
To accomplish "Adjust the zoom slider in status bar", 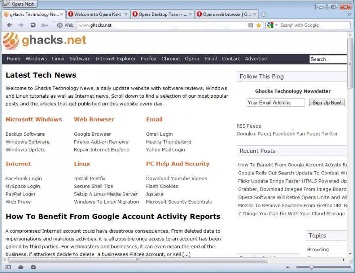I will 311,267.
